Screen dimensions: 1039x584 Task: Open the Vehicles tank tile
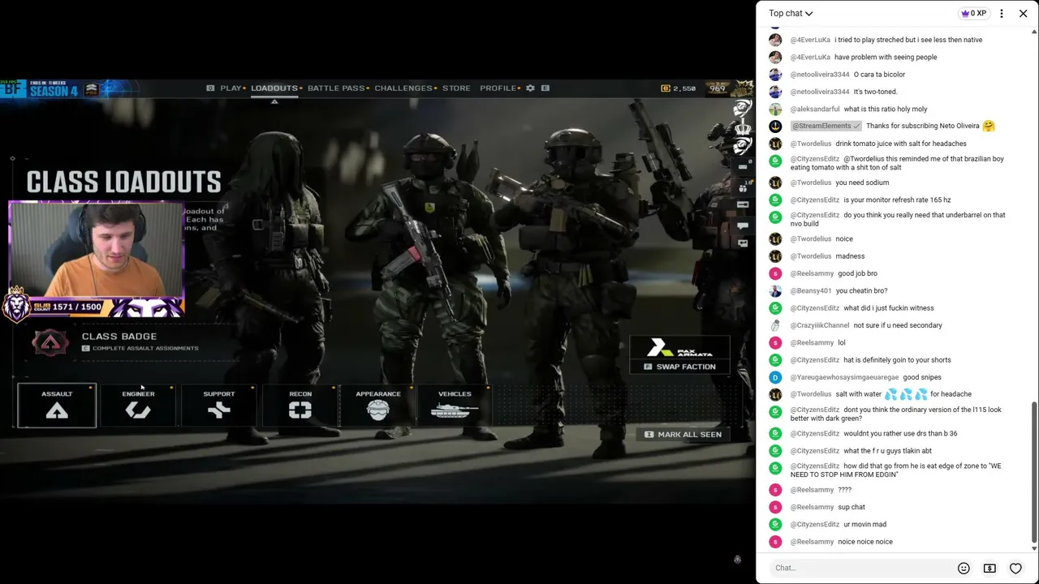point(455,405)
